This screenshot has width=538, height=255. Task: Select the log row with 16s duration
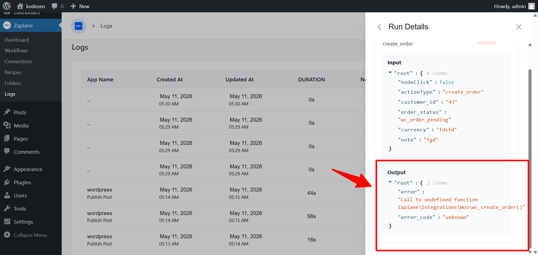coord(223,240)
